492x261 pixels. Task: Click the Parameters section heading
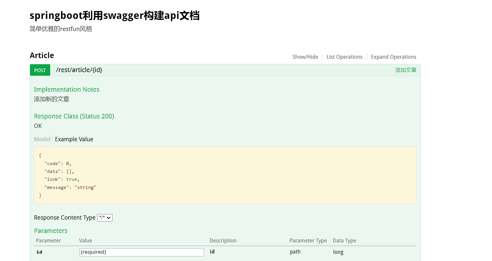click(51, 231)
